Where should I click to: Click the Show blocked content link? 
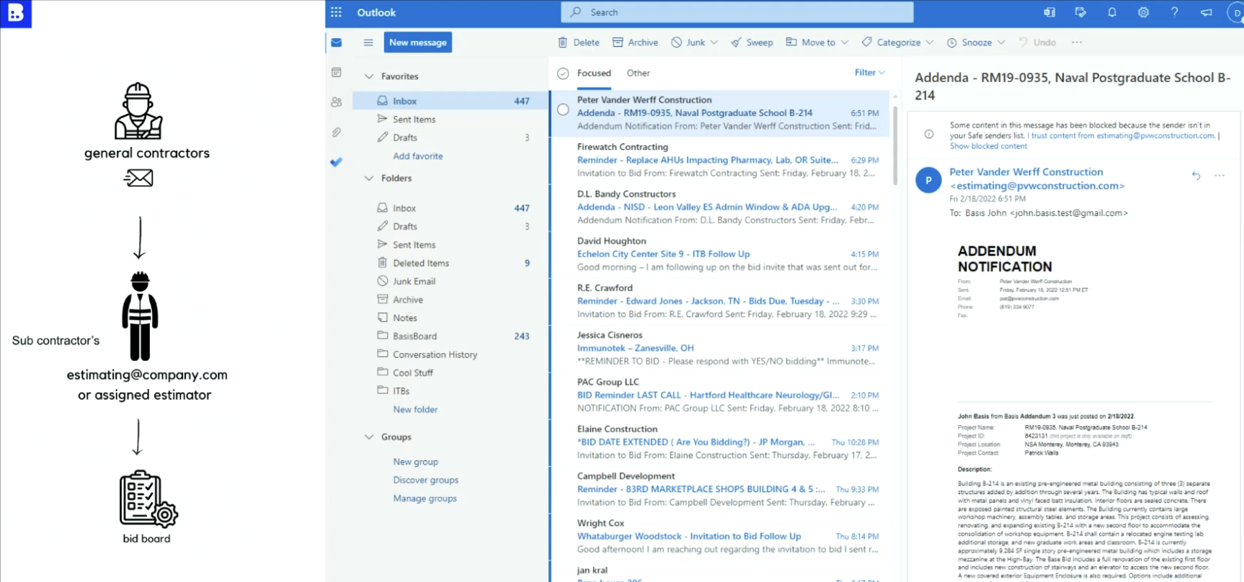988,146
